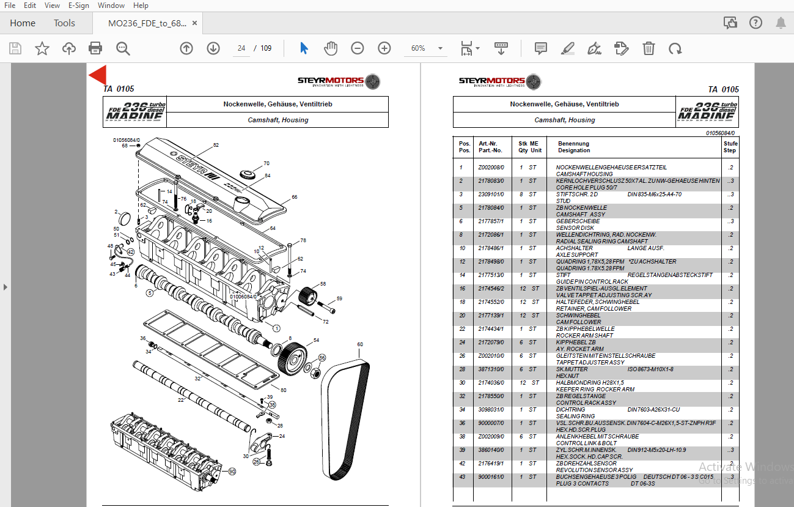Click 'HEX.NUT' designation text
Screen dimensions: 794x507
pos(567,376)
